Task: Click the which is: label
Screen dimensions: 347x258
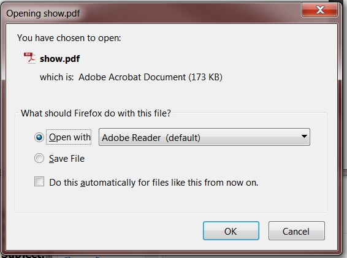Action: [56, 77]
